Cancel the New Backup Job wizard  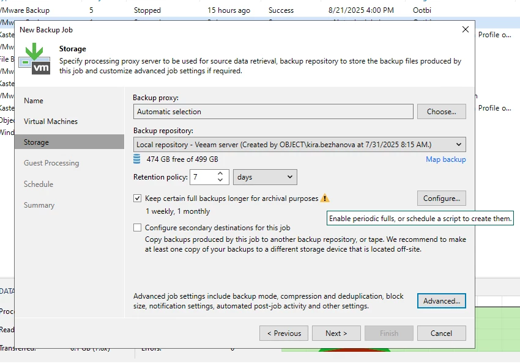[442, 333]
